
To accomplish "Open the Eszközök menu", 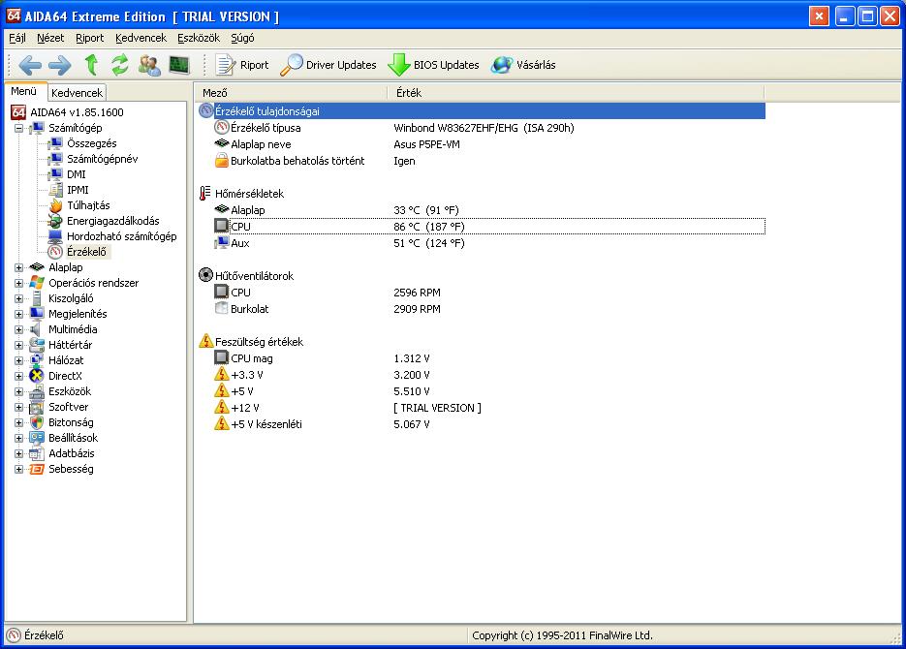I will pos(199,38).
